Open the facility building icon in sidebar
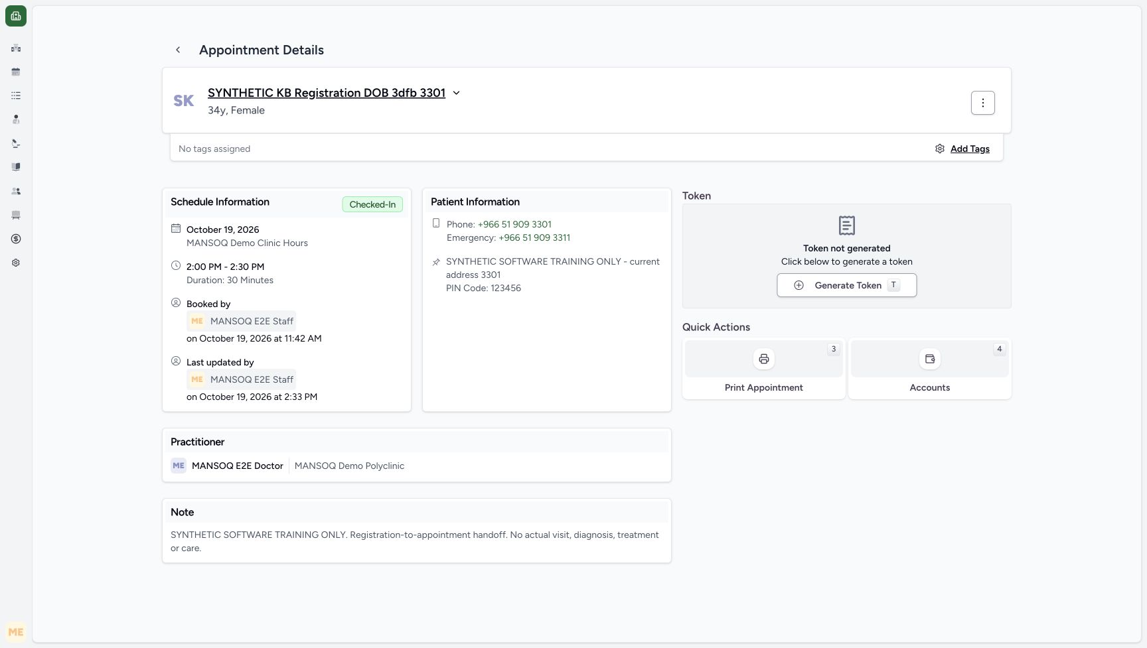 coord(16,48)
